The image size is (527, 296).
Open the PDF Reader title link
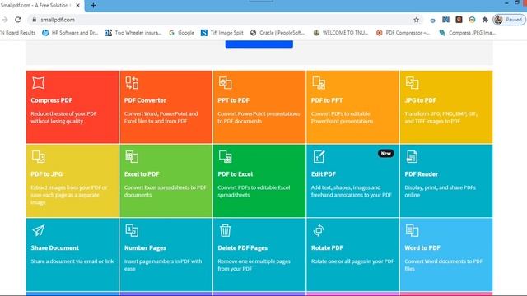(x=421, y=174)
